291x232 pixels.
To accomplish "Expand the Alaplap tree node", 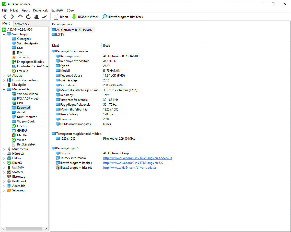I will [x=4, y=76].
